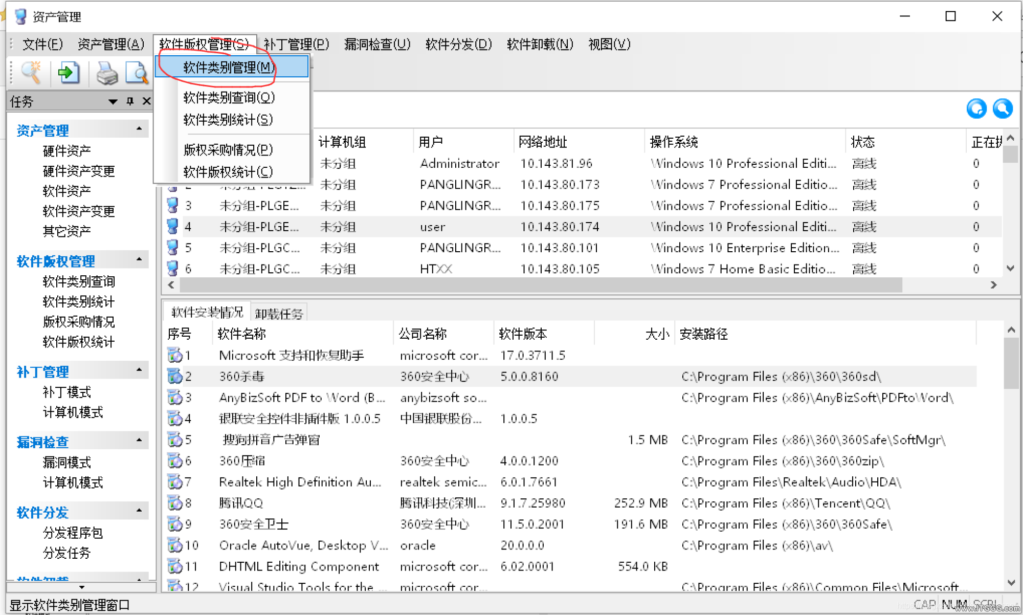Click the blue refresh circle icon
Image resolution: width=1023 pixels, height=615 pixels.
976,108
